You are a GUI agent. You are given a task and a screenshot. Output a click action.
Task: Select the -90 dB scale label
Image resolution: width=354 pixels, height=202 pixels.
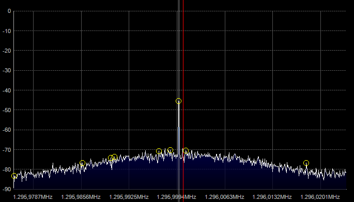pyautogui.click(x=7, y=189)
